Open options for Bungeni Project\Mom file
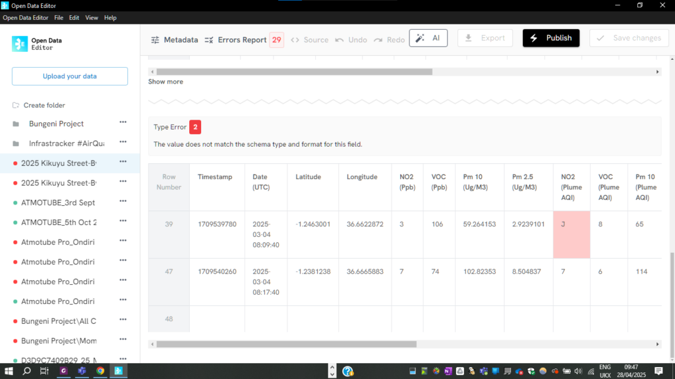This screenshot has height=379, width=675. pos(123,340)
